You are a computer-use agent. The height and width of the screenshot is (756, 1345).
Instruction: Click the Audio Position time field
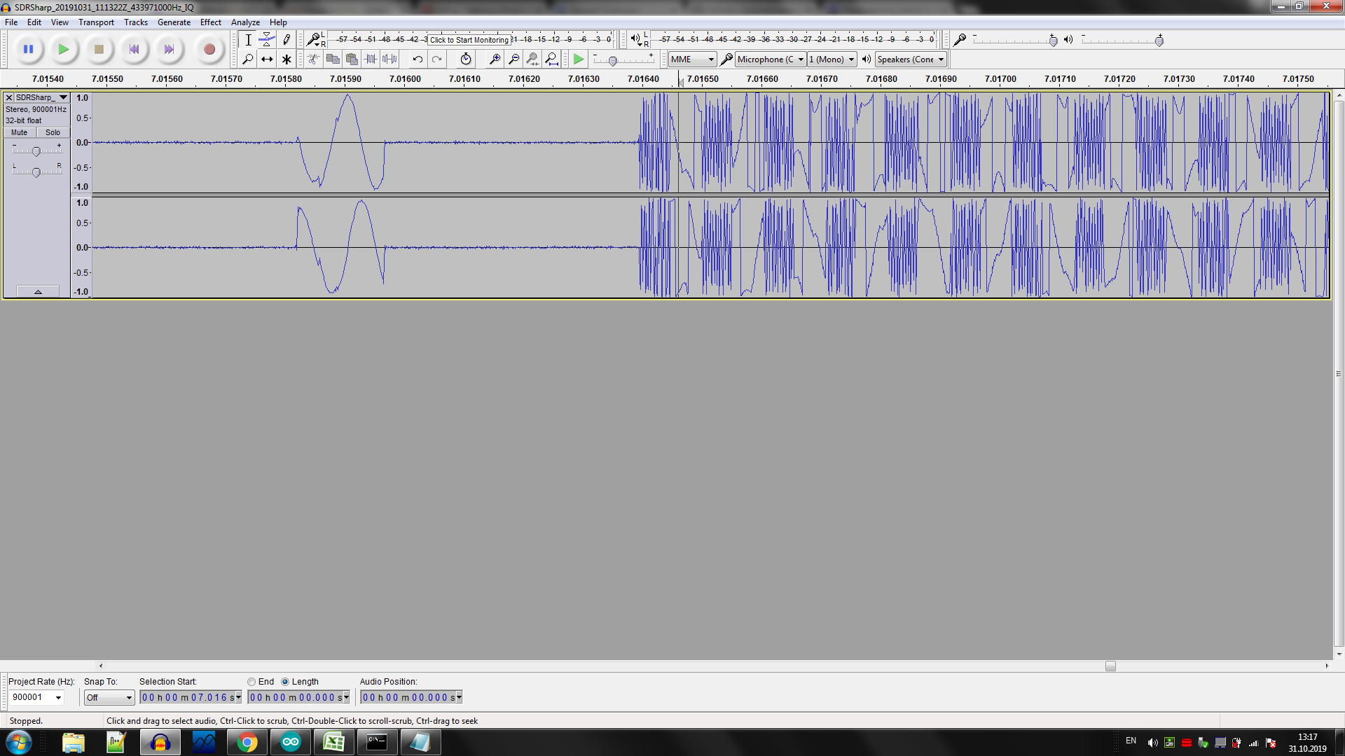tap(411, 697)
